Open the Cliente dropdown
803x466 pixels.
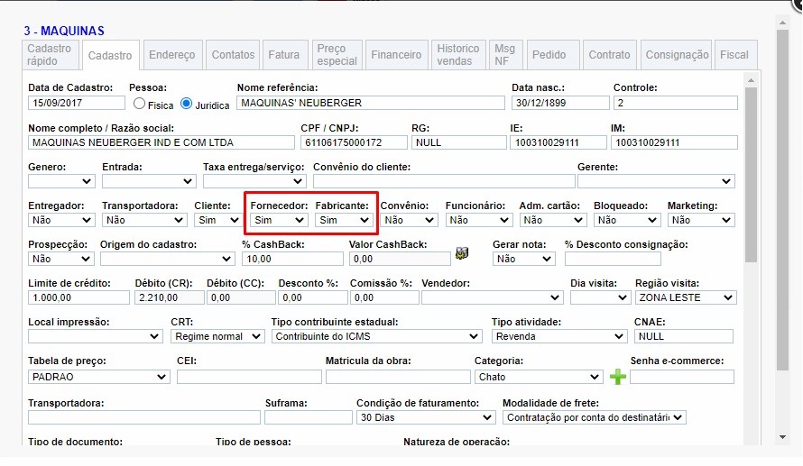(x=218, y=220)
